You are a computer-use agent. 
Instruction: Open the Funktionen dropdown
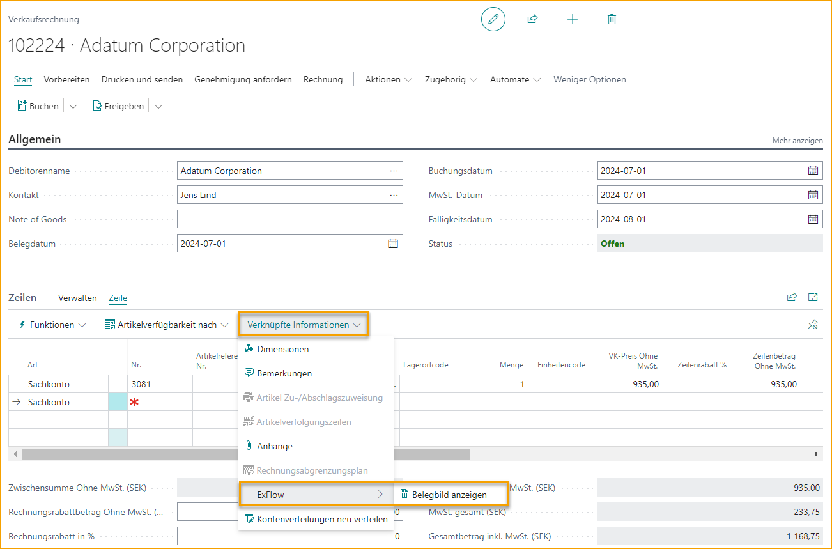52,325
